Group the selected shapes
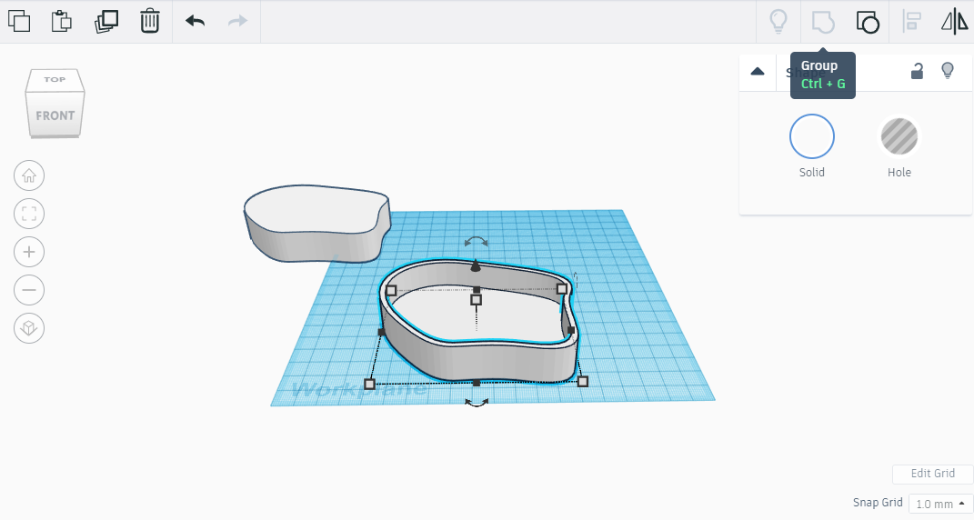Image resolution: width=974 pixels, height=520 pixels. (x=823, y=22)
